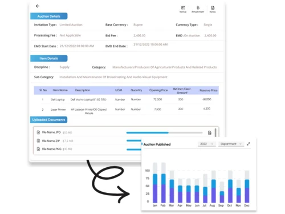The width and height of the screenshot is (285, 214).
Task: Select the Auction Details tab
Action: (x=49, y=16)
